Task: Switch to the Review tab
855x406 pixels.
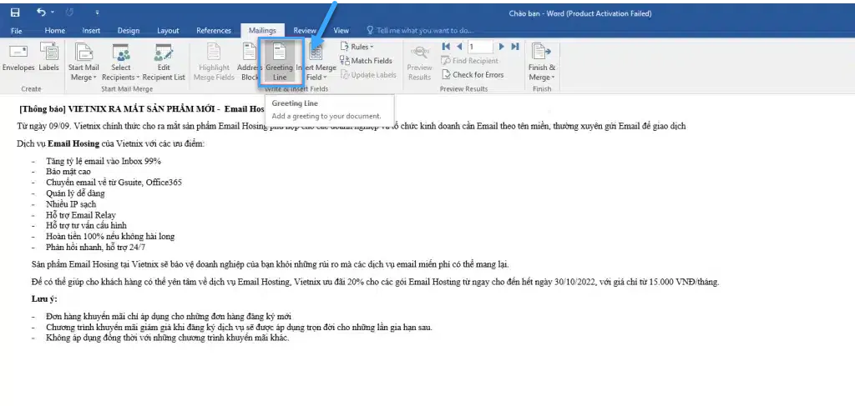Action: [x=305, y=31]
